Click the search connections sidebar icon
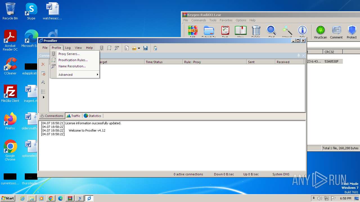The image size is (360, 202). pos(43,82)
